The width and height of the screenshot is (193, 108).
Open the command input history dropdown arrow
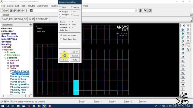136,10
